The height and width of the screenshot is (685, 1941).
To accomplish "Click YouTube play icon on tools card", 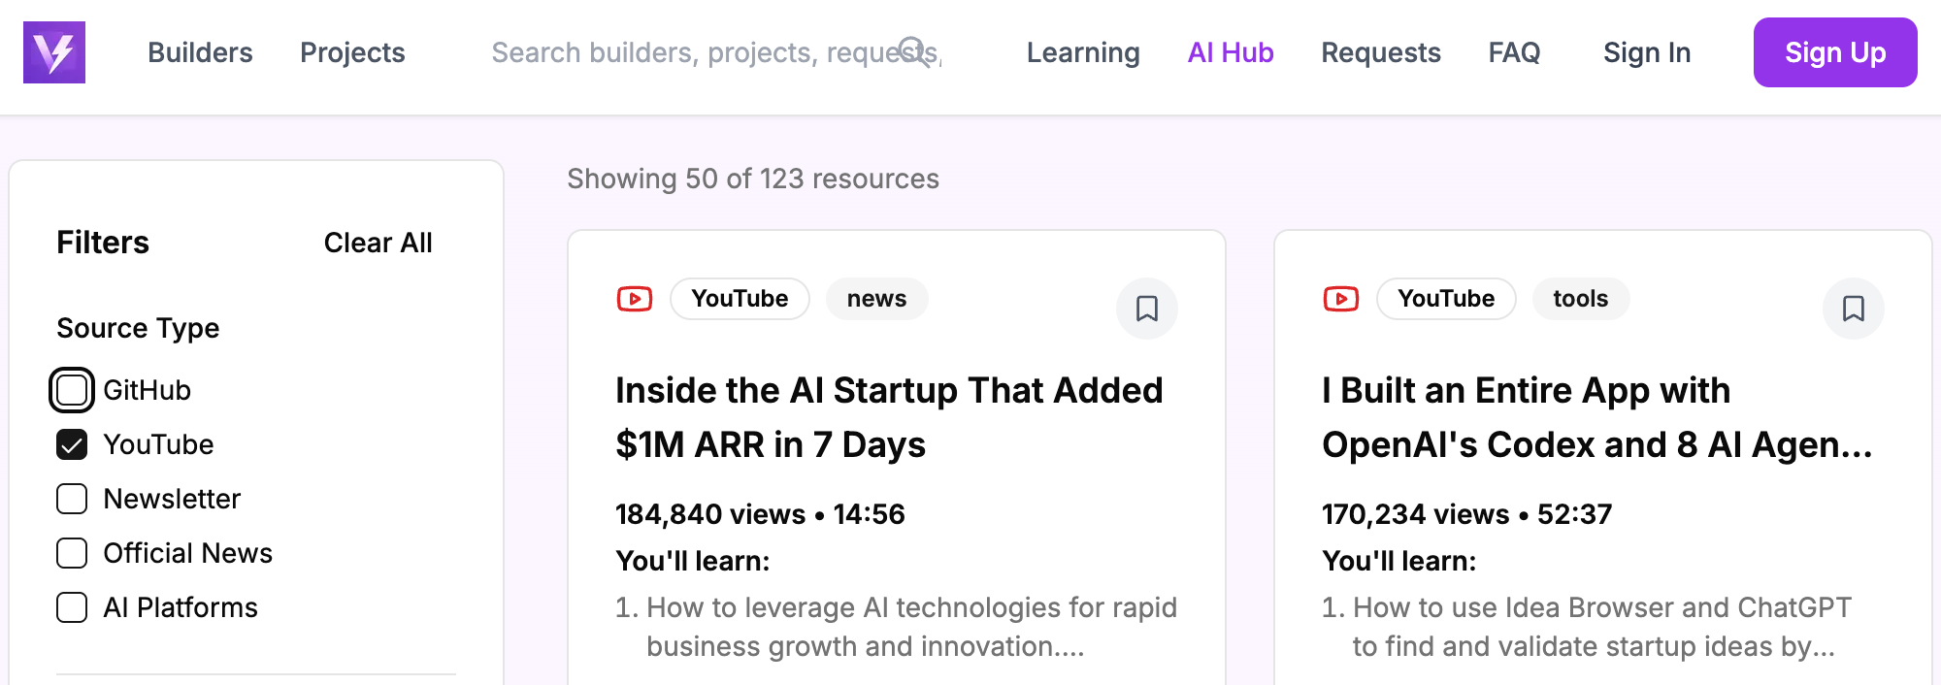I will pyautogui.click(x=1341, y=299).
